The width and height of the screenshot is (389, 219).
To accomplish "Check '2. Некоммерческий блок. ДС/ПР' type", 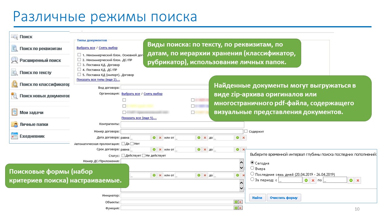I will pyautogui.click(x=79, y=60).
